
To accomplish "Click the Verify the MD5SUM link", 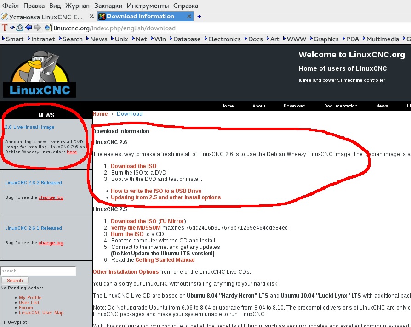I will 136,228.
